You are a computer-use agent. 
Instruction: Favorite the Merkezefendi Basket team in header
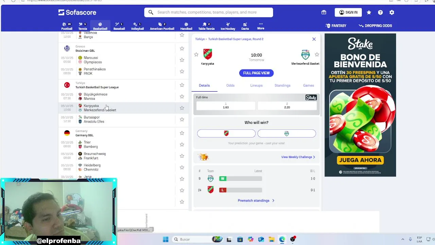pos(317,54)
